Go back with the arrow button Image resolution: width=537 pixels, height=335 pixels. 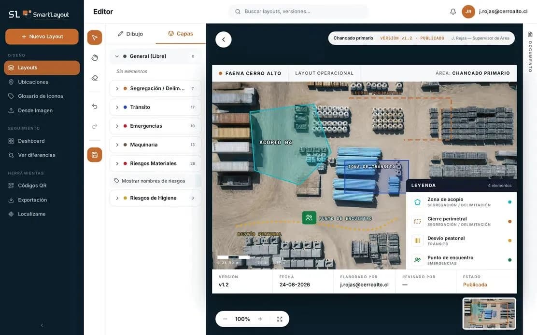pos(223,40)
